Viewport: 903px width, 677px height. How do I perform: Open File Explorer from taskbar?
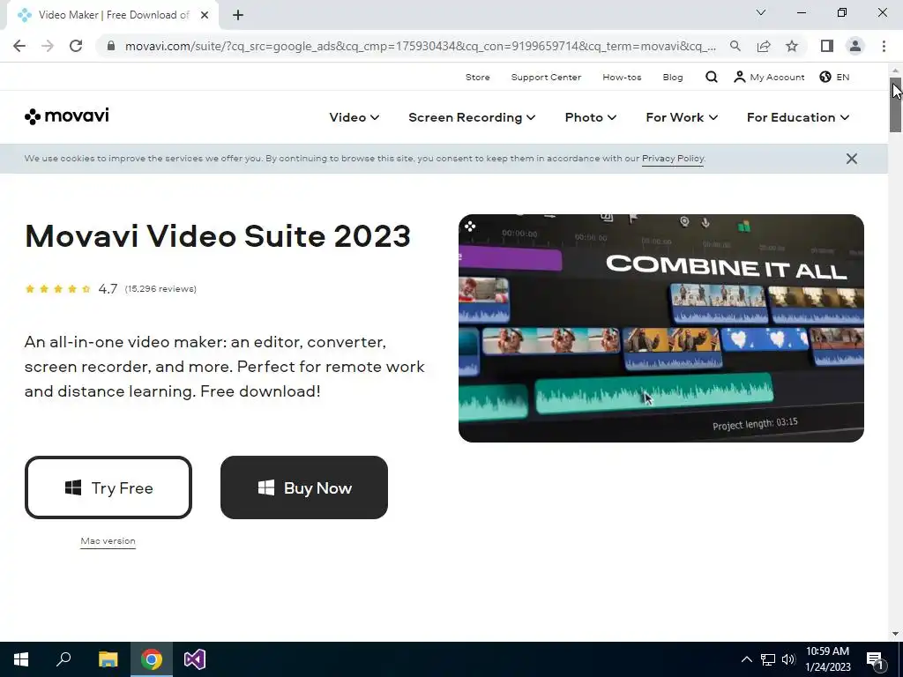tap(108, 659)
